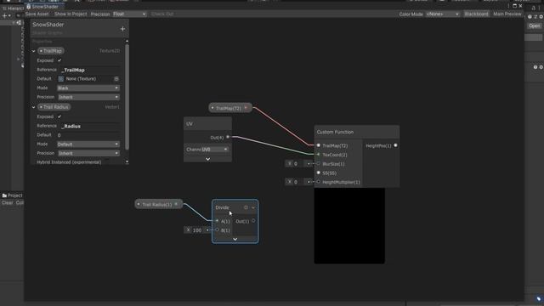Click the lock icon atop the Inspector

[534, 8]
